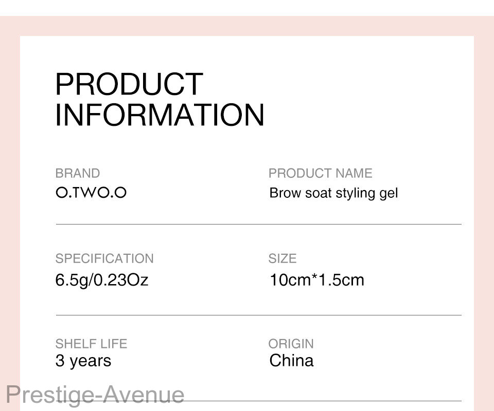
Task: Click the divider line below shelf life row
Action: [x=323, y=401]
